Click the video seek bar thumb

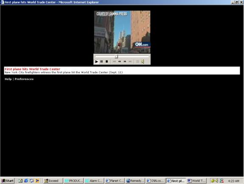pos(116,56)
